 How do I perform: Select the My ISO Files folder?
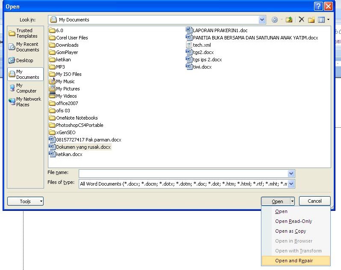pos(65,74)
